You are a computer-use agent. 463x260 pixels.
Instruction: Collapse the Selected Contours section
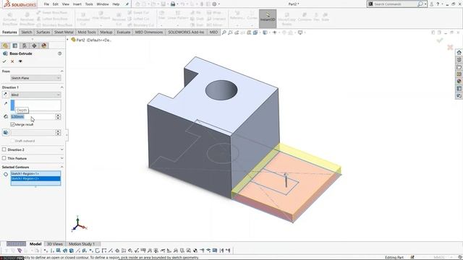tap(61, 167)
